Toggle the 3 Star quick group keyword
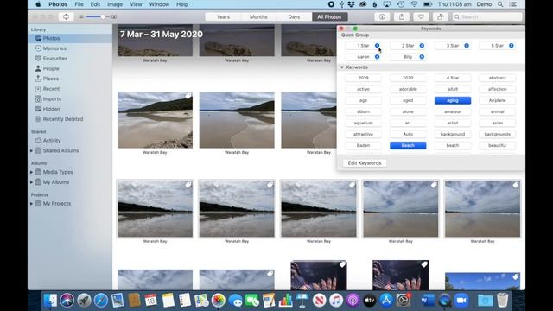 pos(453,46)
